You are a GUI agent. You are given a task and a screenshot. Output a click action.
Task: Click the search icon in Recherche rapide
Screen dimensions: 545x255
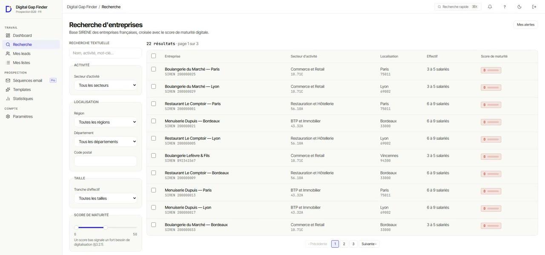point(439,7)
